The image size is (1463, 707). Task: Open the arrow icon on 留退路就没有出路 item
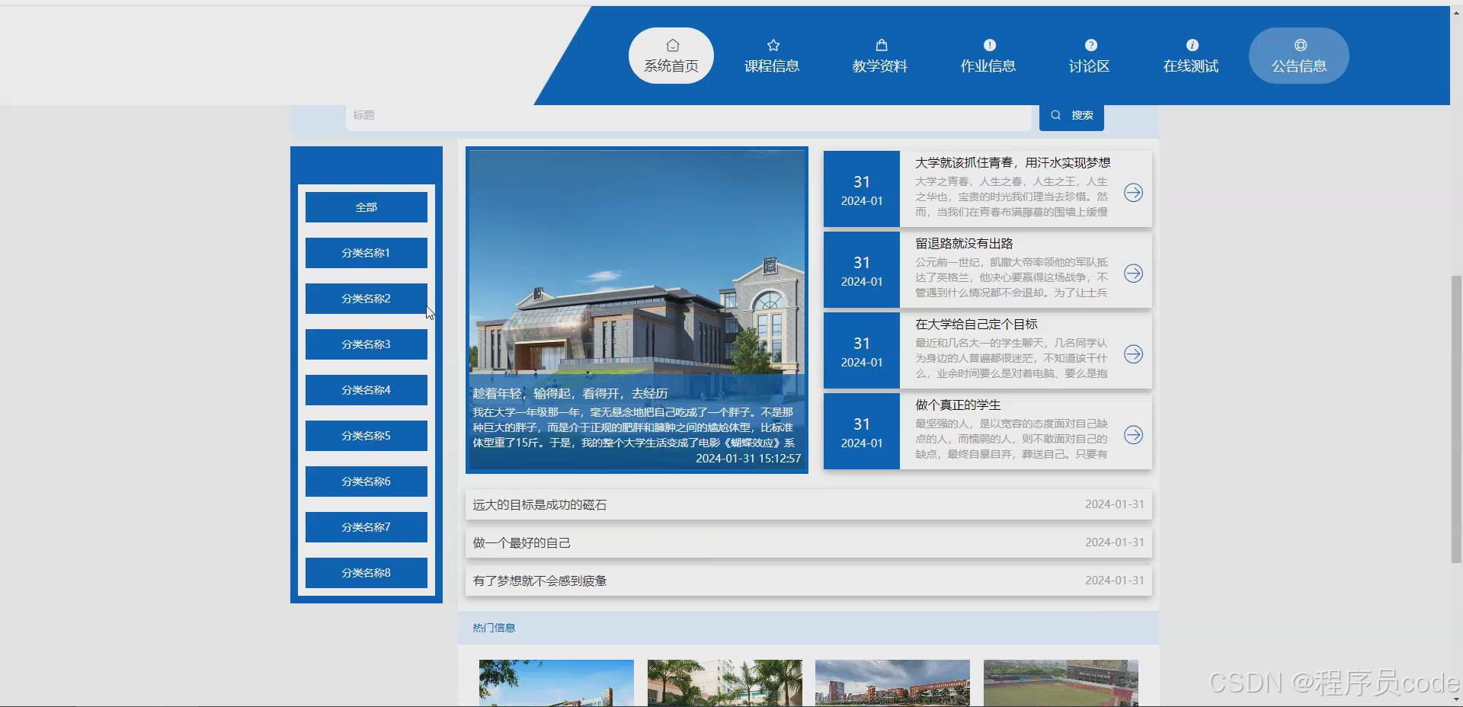(1134, 274)
